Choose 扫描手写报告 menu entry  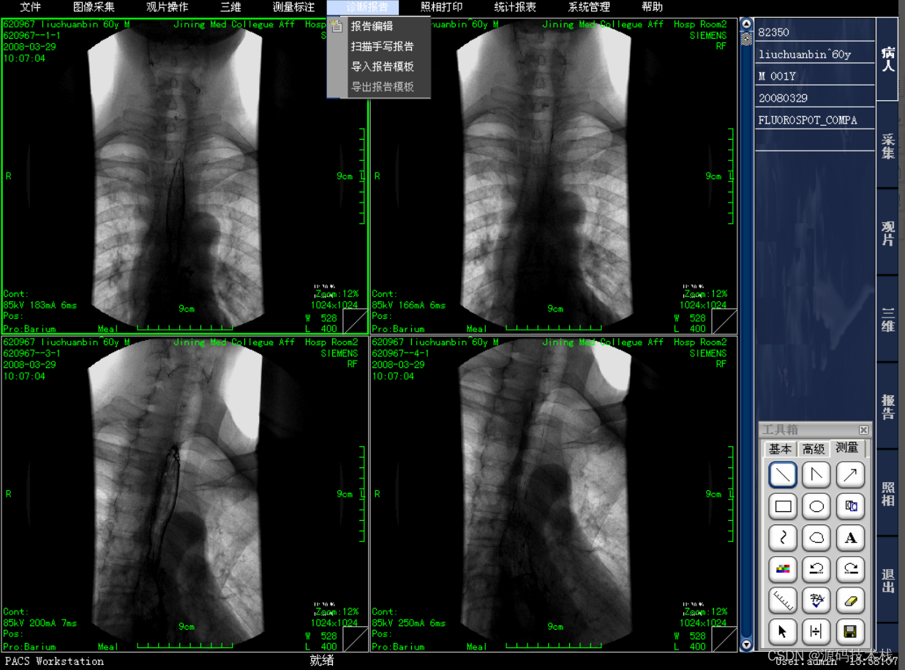click(x=379, y=47)
